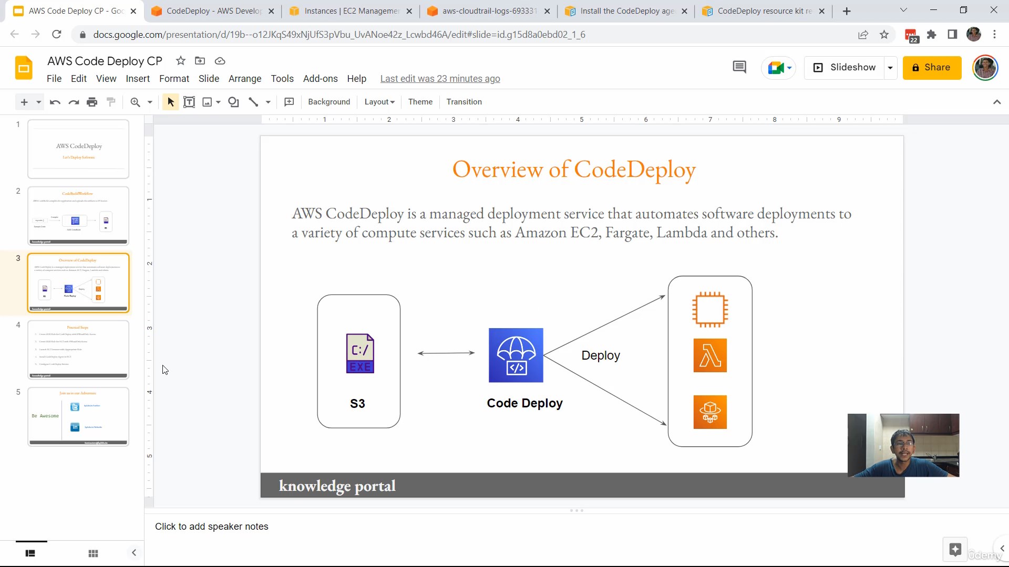Open the Add-ons menu
Screen dimensions: 1009x567
(321, 79)
